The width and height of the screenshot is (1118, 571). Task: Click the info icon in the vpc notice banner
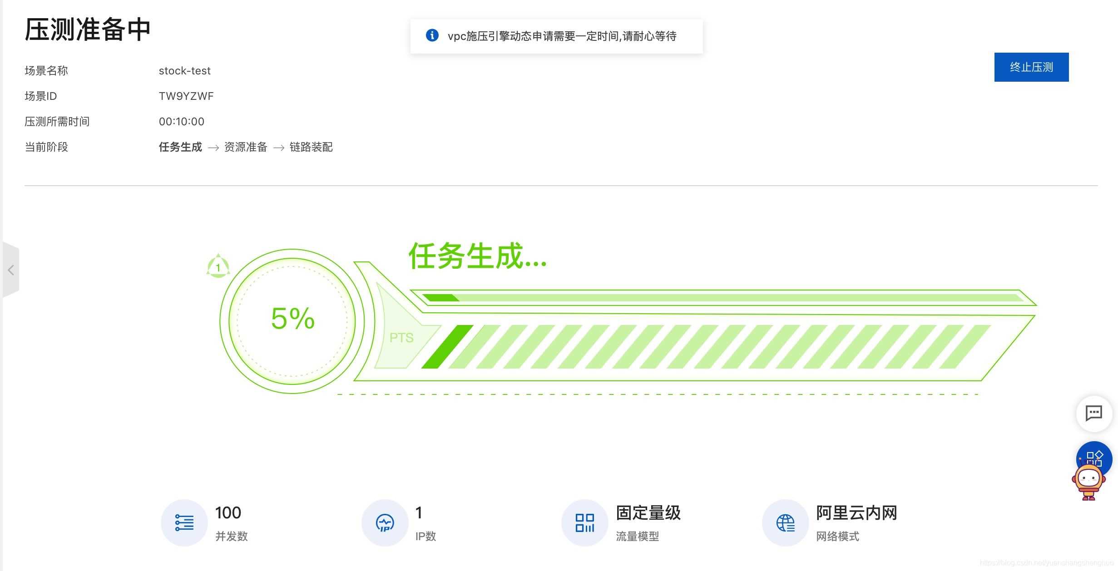[432, 36]
